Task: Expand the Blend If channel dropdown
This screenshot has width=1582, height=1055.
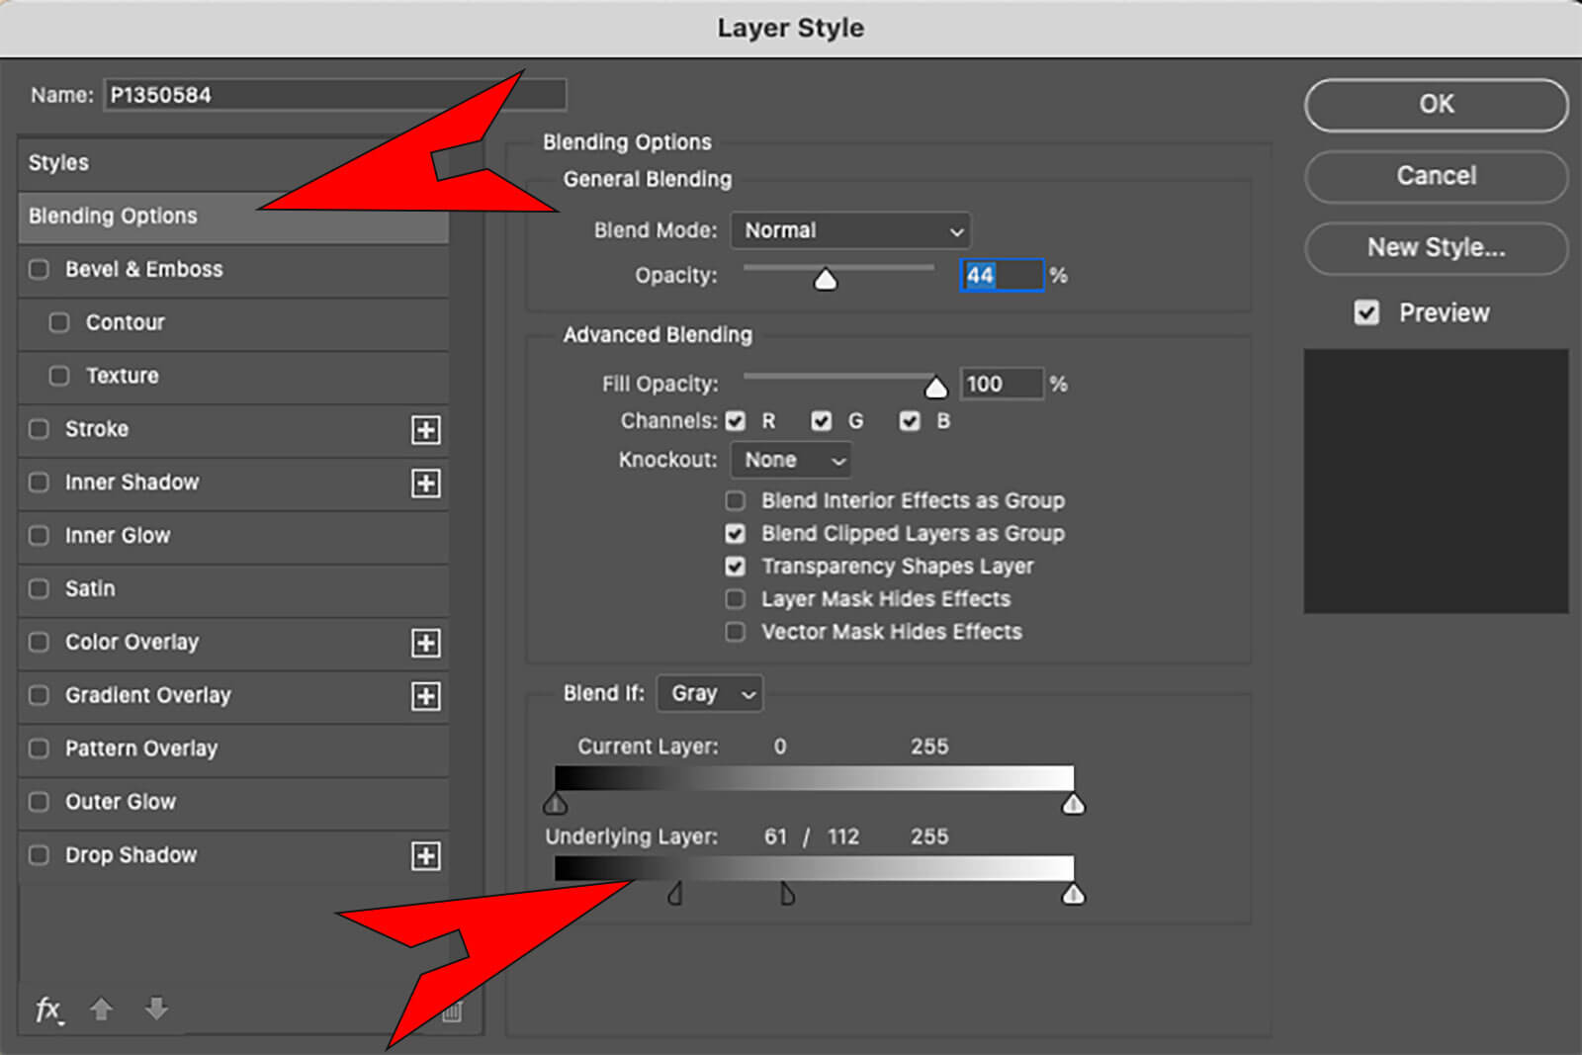Action: coord(710,694)
